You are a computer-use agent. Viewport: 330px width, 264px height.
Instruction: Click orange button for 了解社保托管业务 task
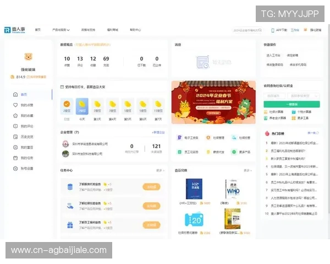click(151, 206)
